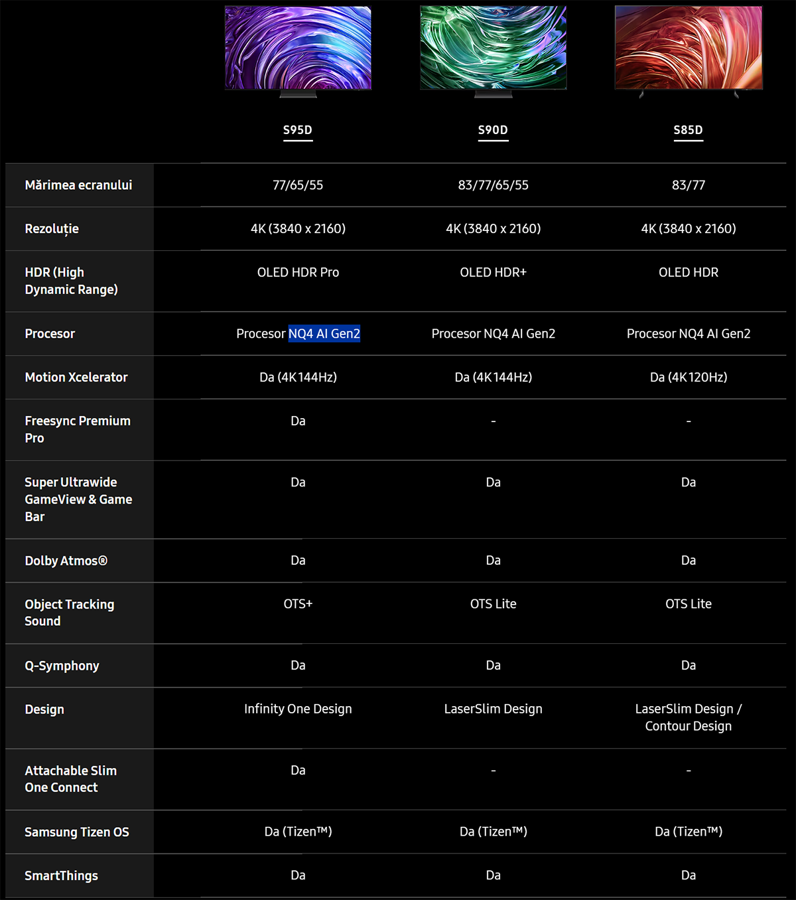
Task: Click S90D's 4K (3840 x 2160) resolution cell
Action: 494,229
